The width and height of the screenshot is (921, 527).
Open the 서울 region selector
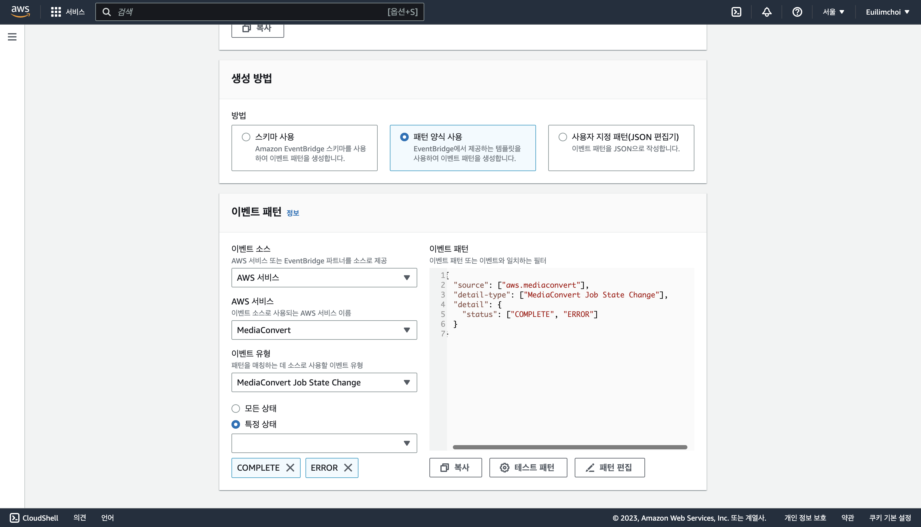click(x=833, y=12)
